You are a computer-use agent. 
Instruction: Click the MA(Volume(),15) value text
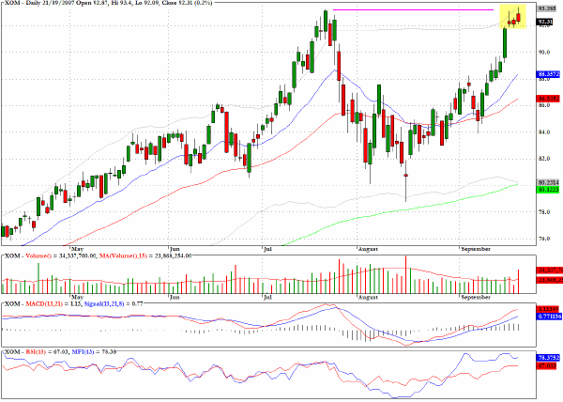click(145, 255)
